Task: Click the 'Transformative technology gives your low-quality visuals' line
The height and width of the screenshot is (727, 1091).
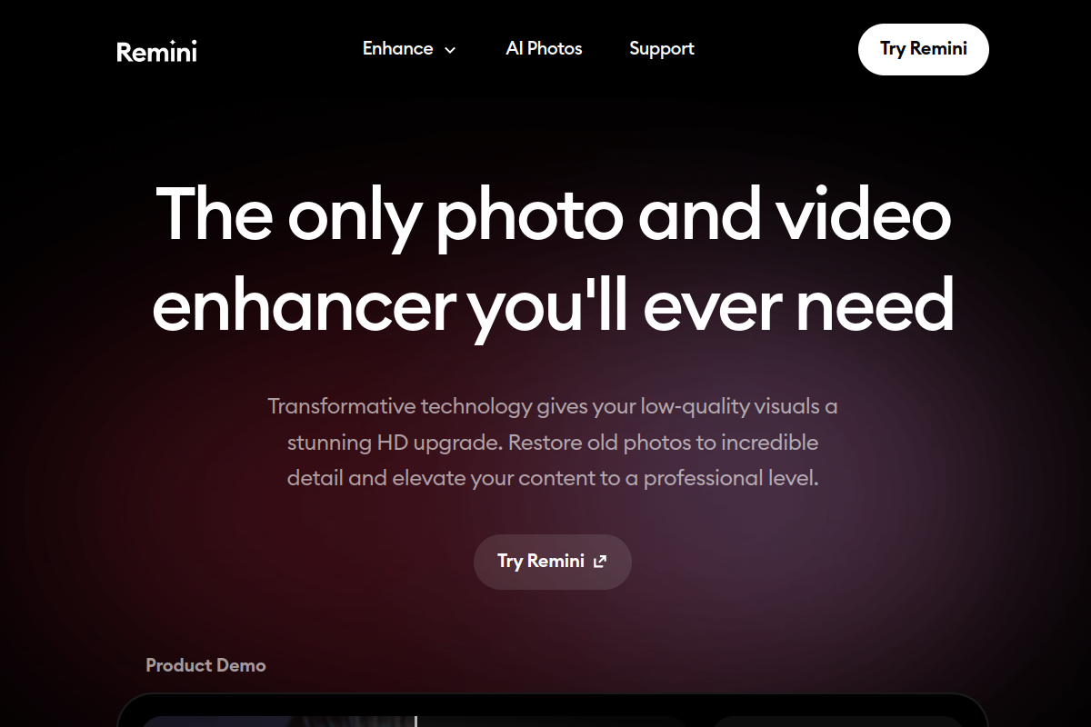Action: [x=553, y=406]
